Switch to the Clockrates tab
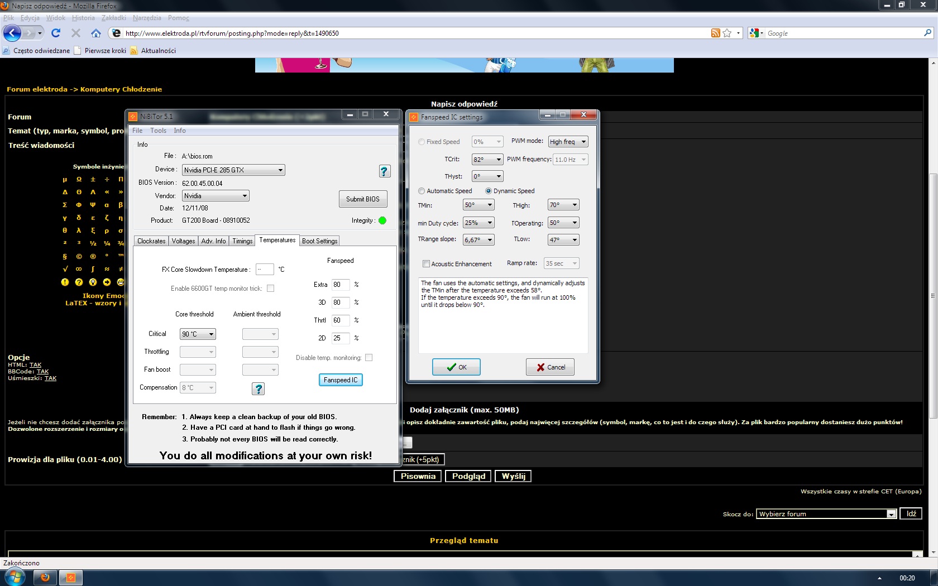Image resolution: width=938 pixels, height=586 pixels. (151, 241)
